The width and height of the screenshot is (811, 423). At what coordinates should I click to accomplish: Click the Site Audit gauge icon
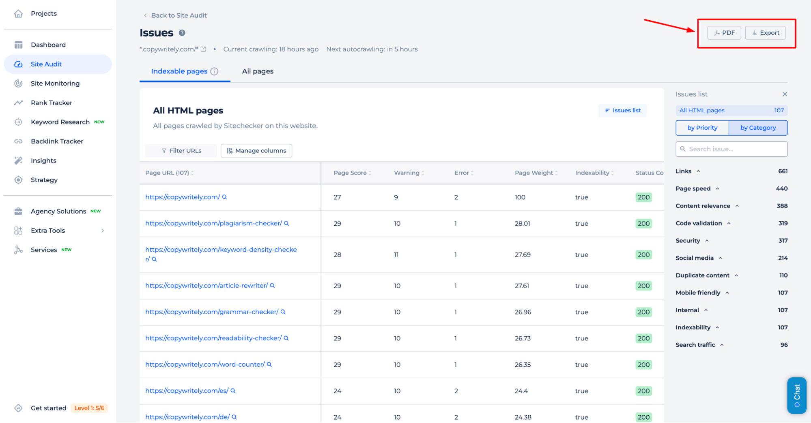point(18,64)
